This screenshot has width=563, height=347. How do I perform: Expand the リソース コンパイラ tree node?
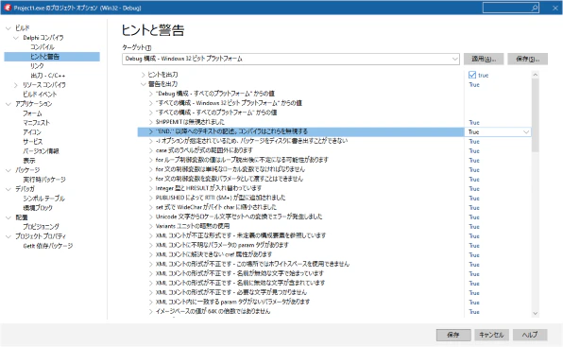(x=16, y=85)
